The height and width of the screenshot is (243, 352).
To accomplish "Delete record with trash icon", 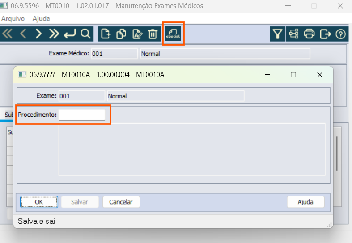I will [x=153, y=34].
